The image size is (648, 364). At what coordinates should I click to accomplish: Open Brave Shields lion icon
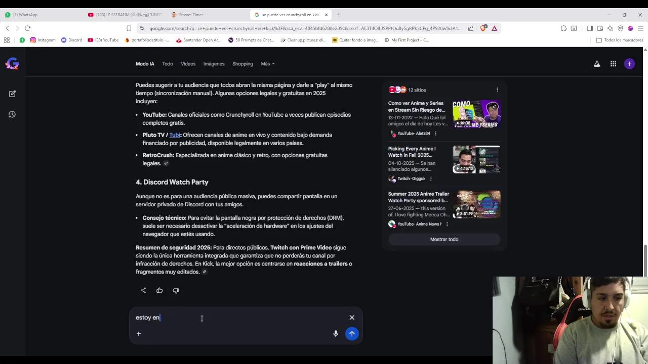tap(483, 28)
